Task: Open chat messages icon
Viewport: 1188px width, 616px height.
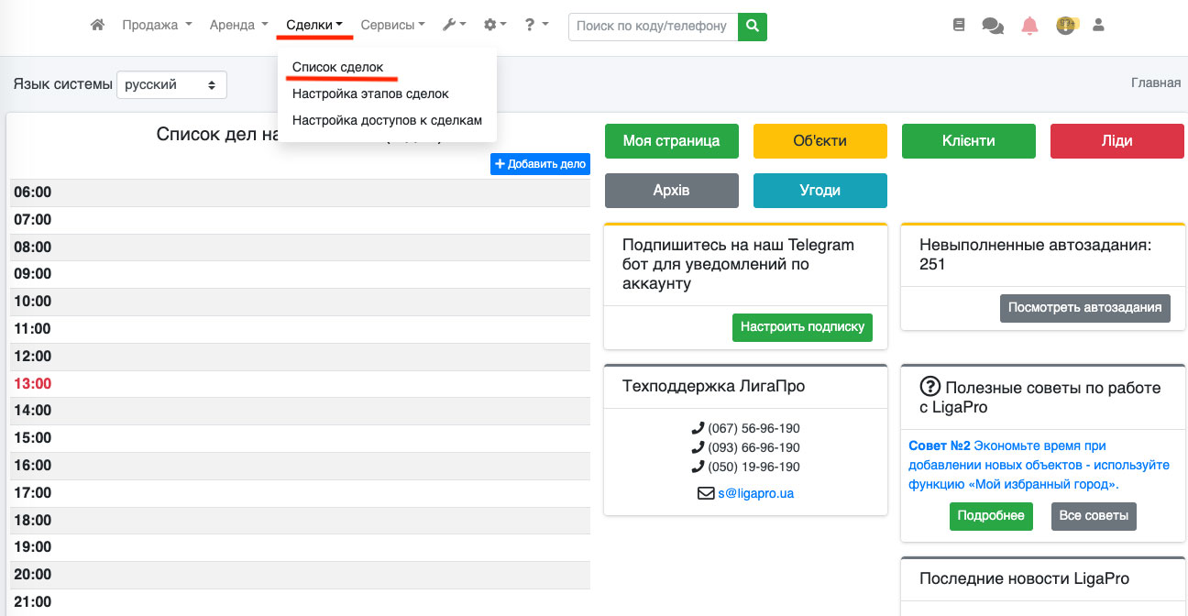Action: 993,26
